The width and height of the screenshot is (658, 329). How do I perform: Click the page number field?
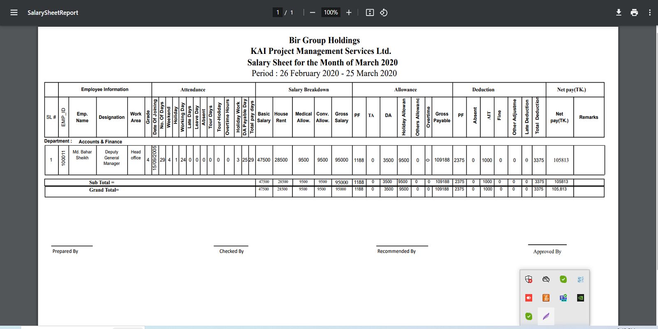click(278, 12)
